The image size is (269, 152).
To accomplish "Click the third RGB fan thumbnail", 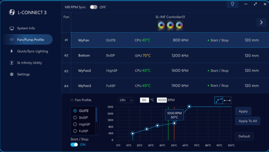I will 179,25.
